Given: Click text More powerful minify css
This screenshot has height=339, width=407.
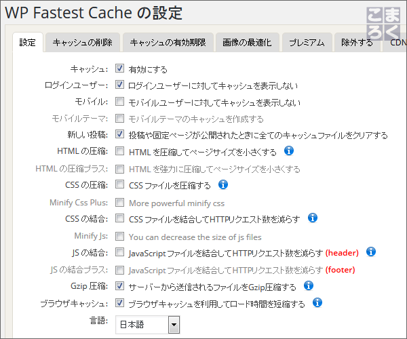Looking at the screenshot, I should click(177, 203).
